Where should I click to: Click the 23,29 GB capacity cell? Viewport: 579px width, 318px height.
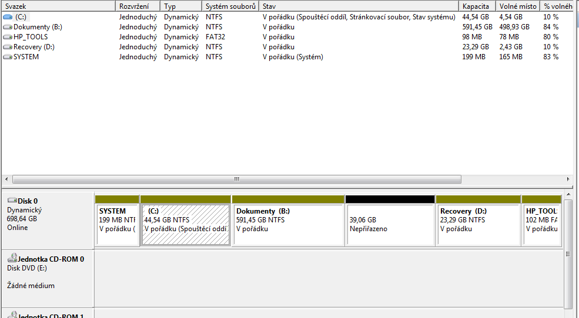pyautogui.click(x=475, y=47)
